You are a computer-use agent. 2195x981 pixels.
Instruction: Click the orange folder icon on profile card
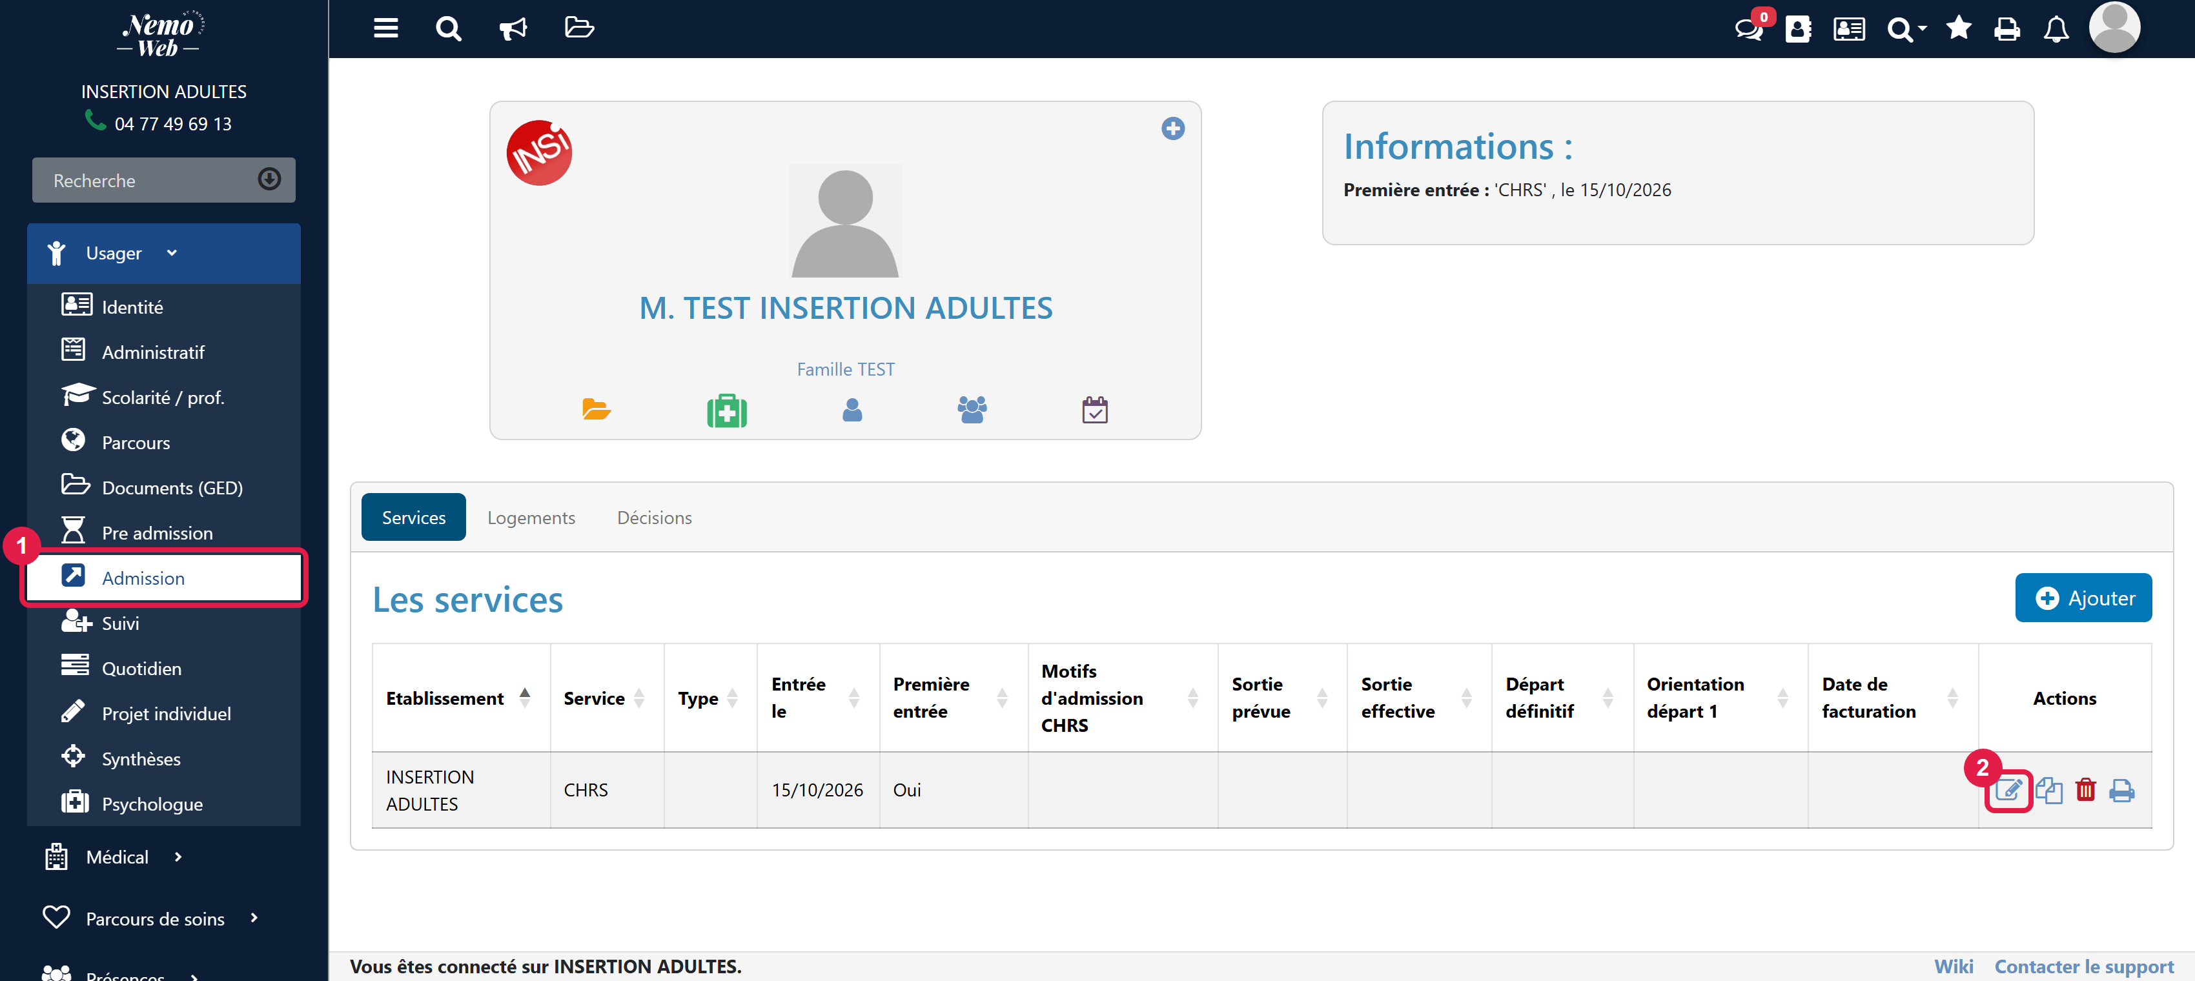[597, 410]
